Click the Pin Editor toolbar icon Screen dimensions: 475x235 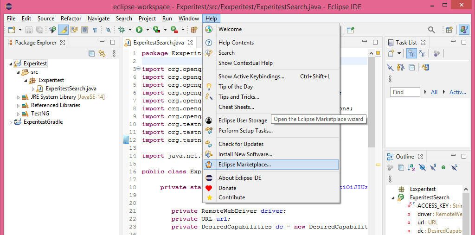pyautogui.click(x=351, y=30)
